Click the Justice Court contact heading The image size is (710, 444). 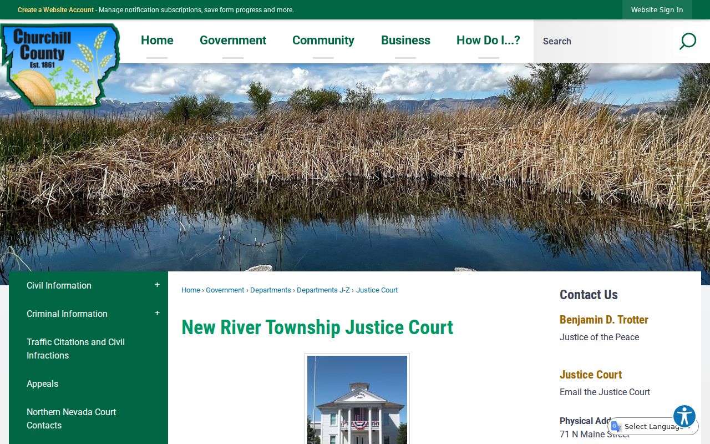591,375
